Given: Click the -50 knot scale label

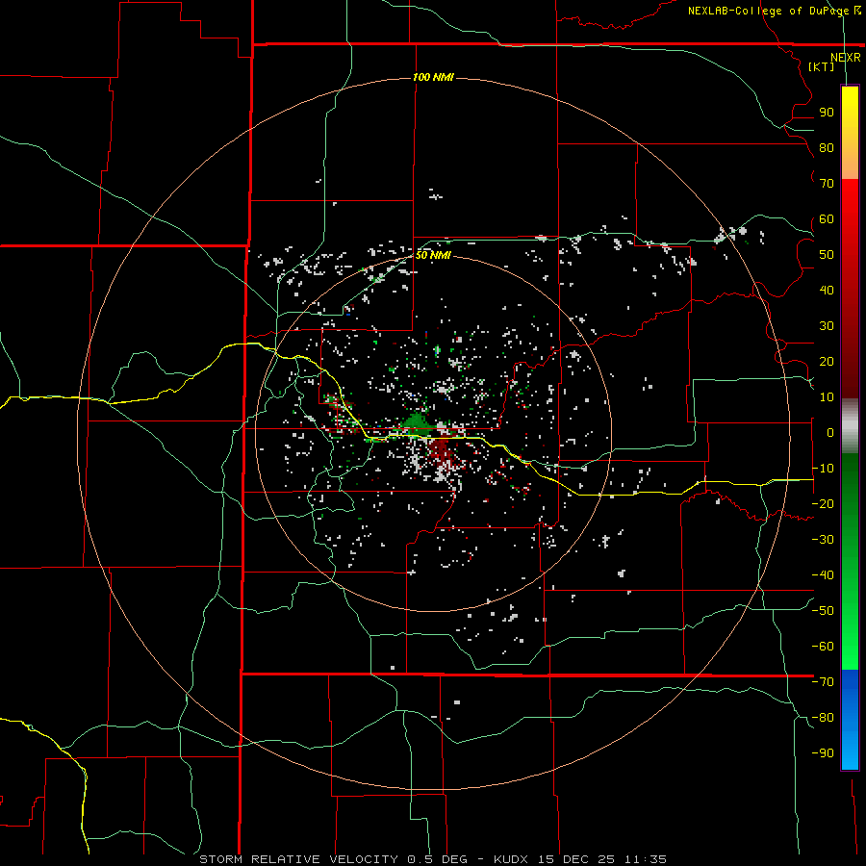Looking at the screenshot, I should (x=823, y=611).
